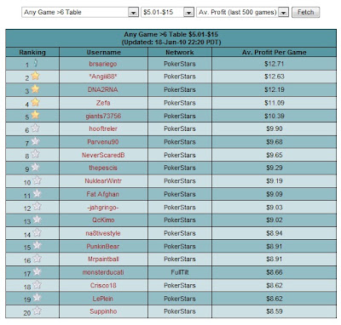Open brsariego player link
341x325 pixels.
pyautogui.click(x=103, y=64)
